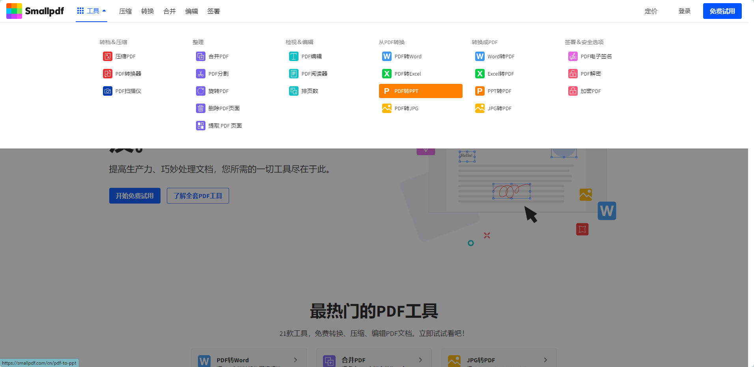
Task: Click the PDF转Excel green X icon
Action: [x=387, y=74]
